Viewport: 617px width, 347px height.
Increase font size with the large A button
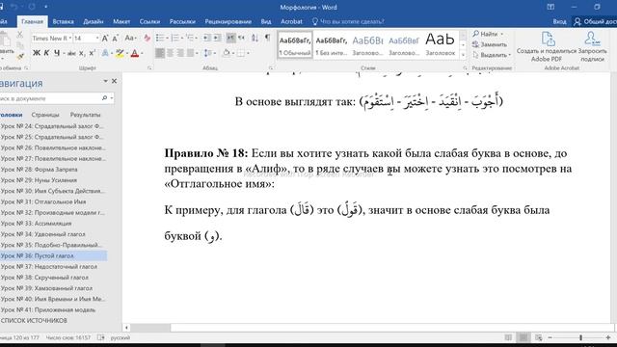click(x=105, y=39)
